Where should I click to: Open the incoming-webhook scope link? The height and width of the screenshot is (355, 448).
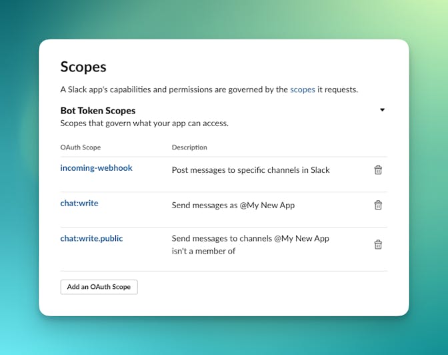point(96,168)
